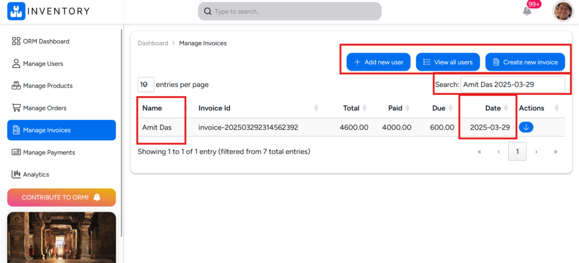Click the ORM Dashboard grid icon
The width and height of the screenshot is (579, 263).
16,41
